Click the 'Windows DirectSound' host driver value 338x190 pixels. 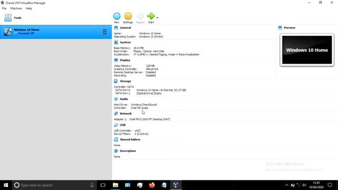point(144,104)
